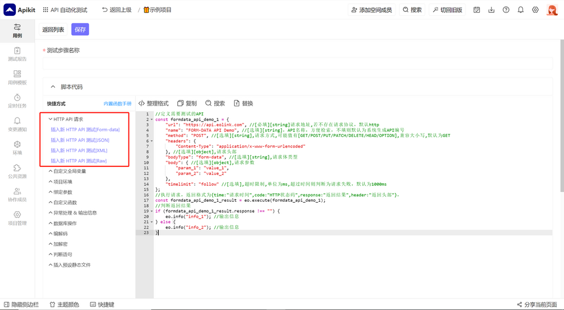Image resolution: width=564 pixels, height=310 pixels.
Task: Fold code at line 2 gutter arrow
Action: (x=152, y=120)
